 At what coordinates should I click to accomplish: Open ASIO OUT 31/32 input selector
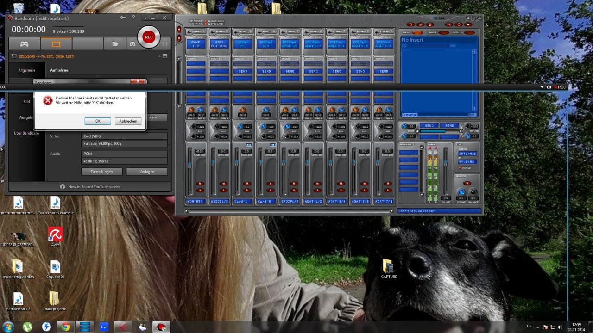coord(219,44)
